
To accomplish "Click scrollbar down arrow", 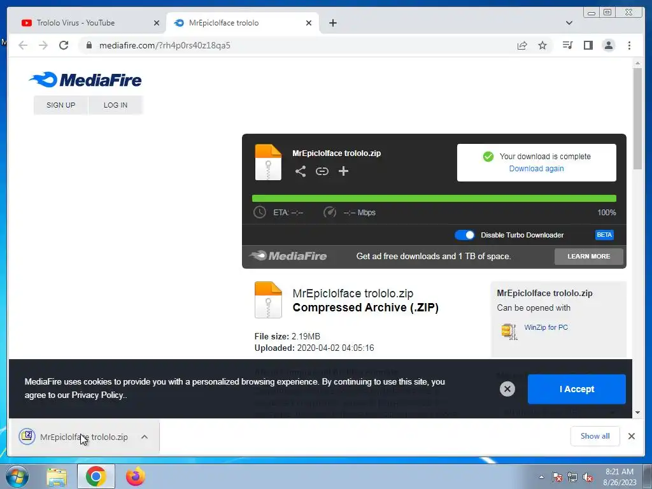I will [x=637, y=413].
